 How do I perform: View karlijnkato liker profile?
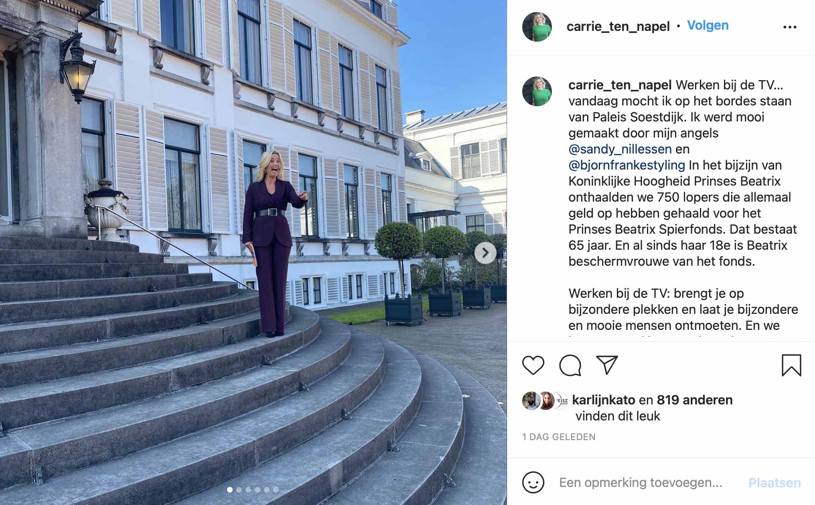click(604, 400)
